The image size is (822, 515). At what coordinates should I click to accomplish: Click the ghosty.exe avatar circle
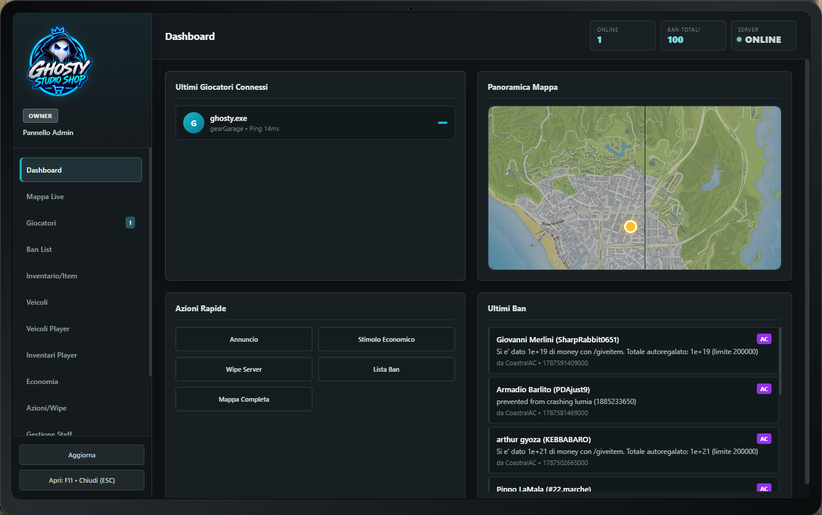pyautogui.click(x=193, y=123)
